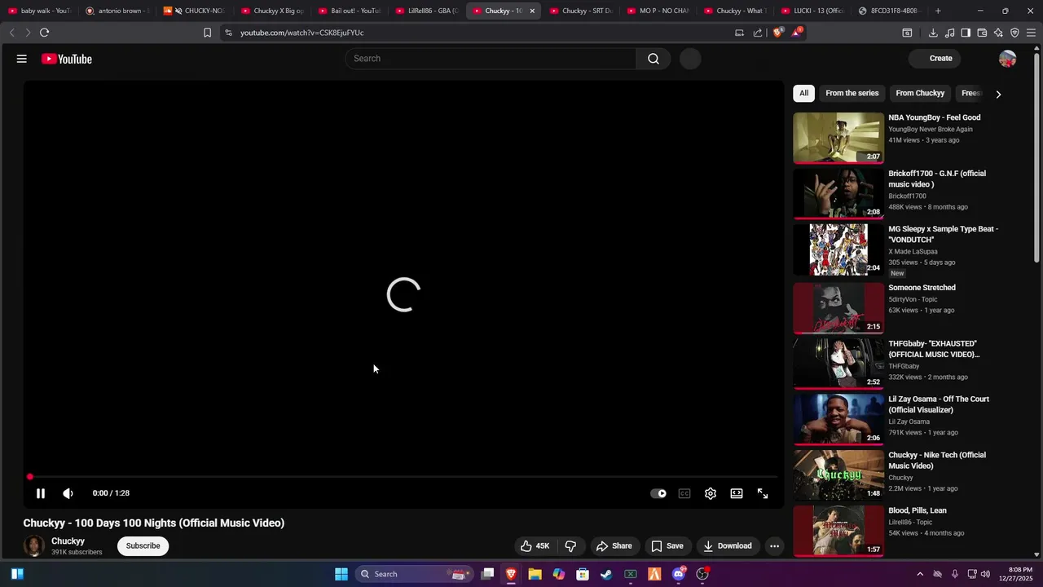Toggle the browser sidebar panel icon
1043x587 pixels.
(966, 33)
